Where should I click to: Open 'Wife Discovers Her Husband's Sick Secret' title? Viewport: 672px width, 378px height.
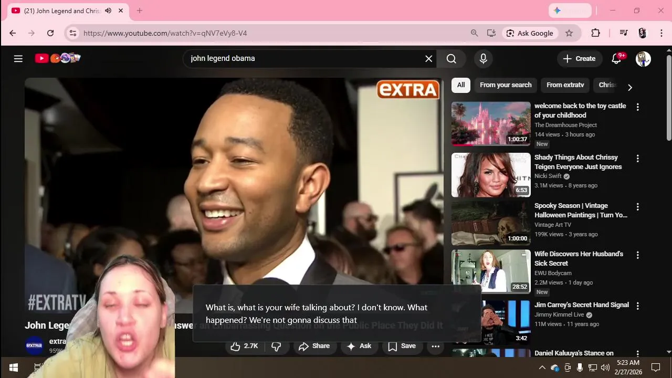point(579,259)
